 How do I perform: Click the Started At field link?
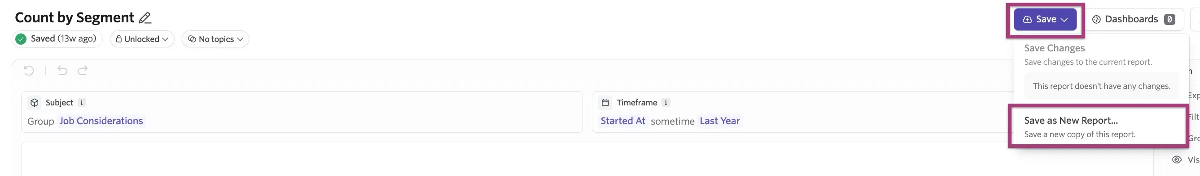tap(623, 121)
